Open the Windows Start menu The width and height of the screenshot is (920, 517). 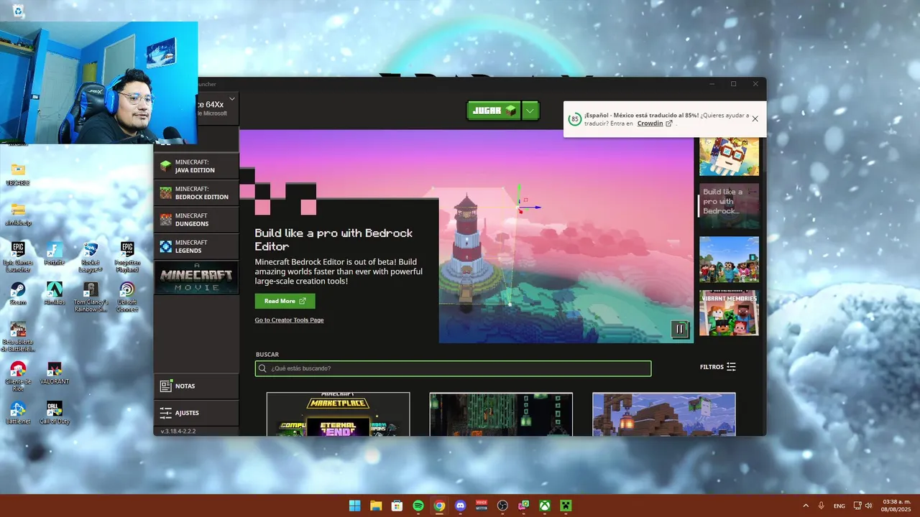coord(354,506)
